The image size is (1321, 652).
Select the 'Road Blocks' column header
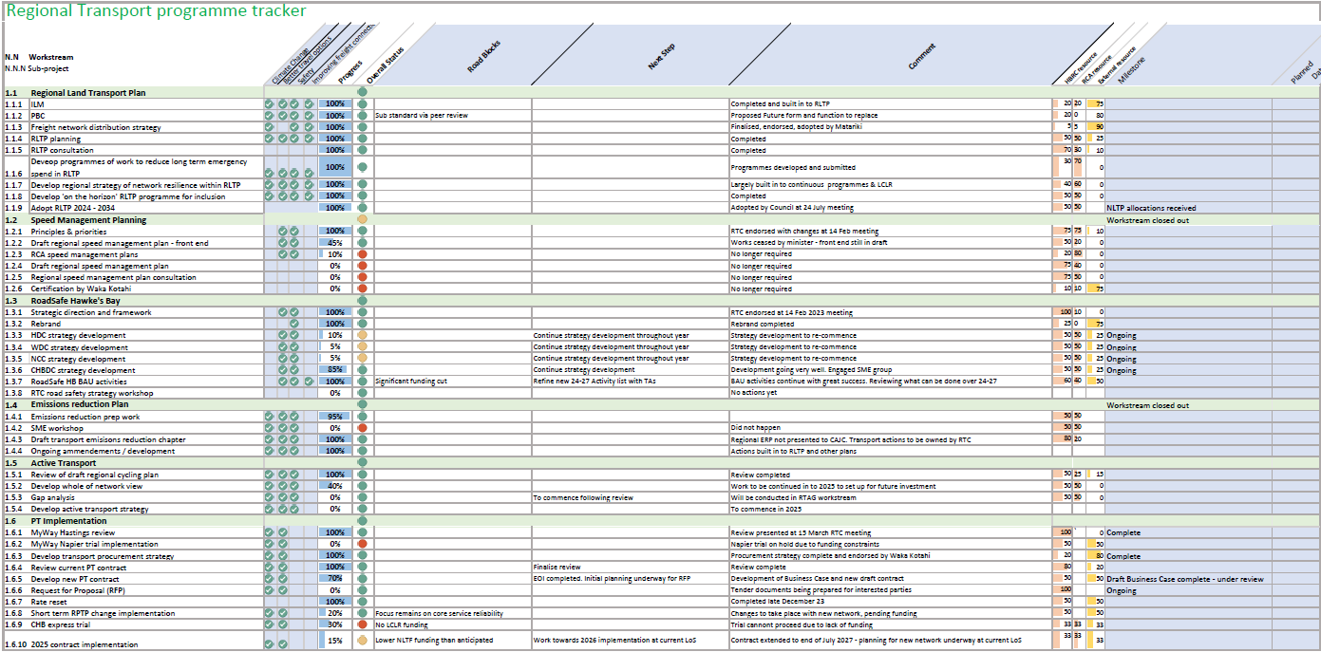(x=484, y=58)
